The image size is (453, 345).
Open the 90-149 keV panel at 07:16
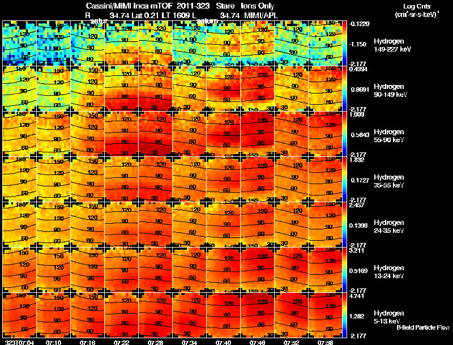click(x=87, y=89)
